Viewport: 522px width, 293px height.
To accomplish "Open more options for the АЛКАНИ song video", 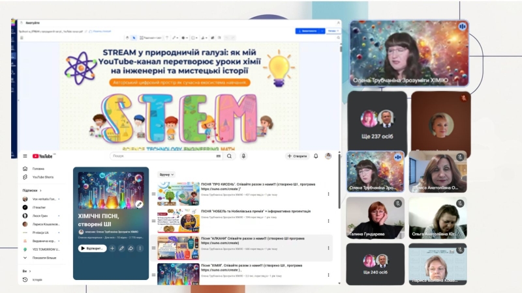I will tap(328, 248).
